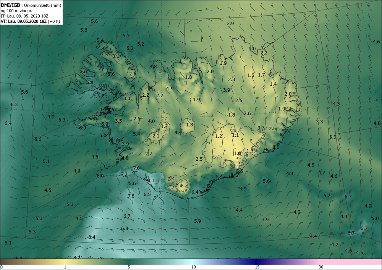Click the 'VT: Lau. 09.05.2020 18Z (+0 h)' line
This screenshot has height=270, width=382.
pyautogui.click(x=30, y=21)
